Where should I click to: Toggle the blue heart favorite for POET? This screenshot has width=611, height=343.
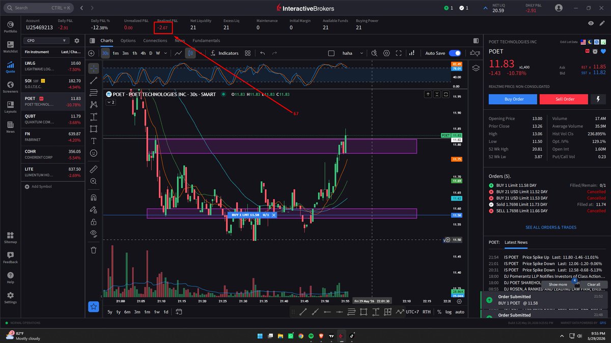(603, 51)
